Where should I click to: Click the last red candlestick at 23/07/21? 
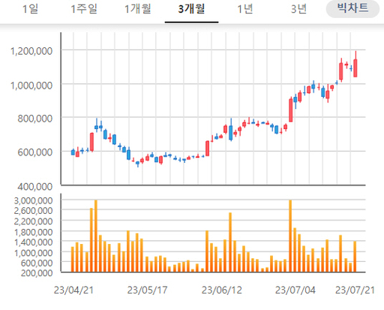pos(355,68)
